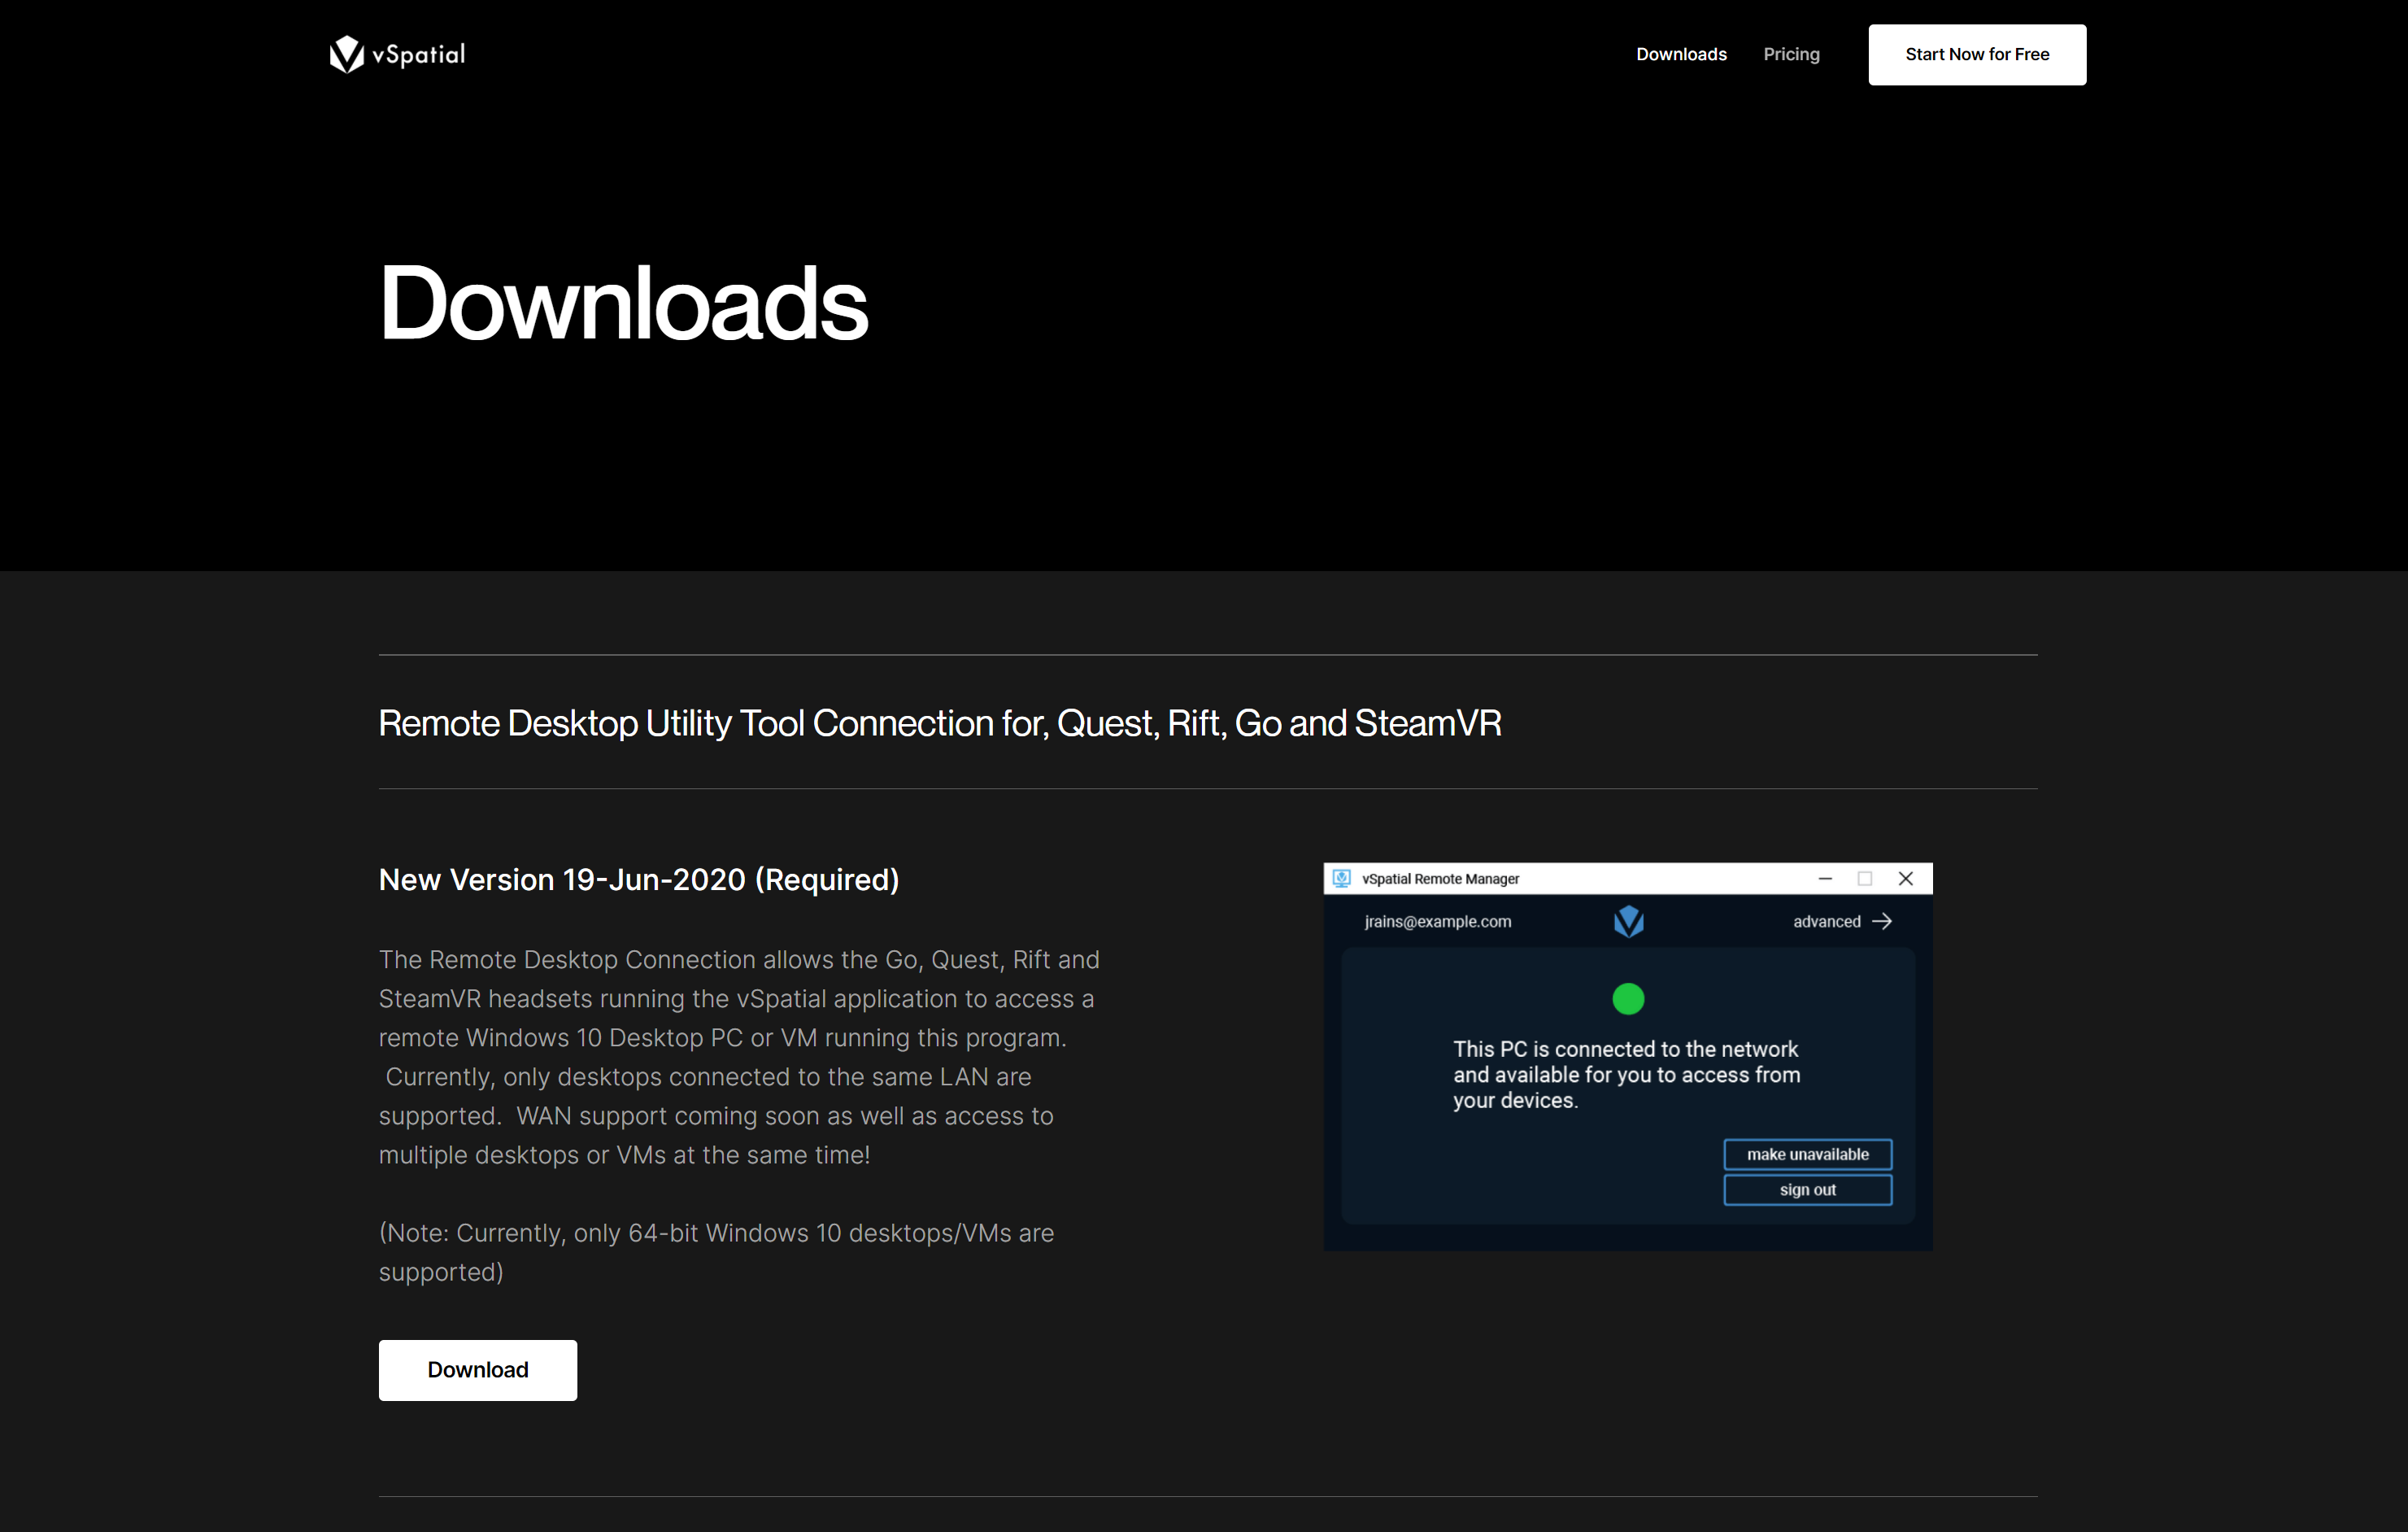This screenshot has width=2408, height=1532.
Task: Click the sign out button in preview
Action: 1807,1189
